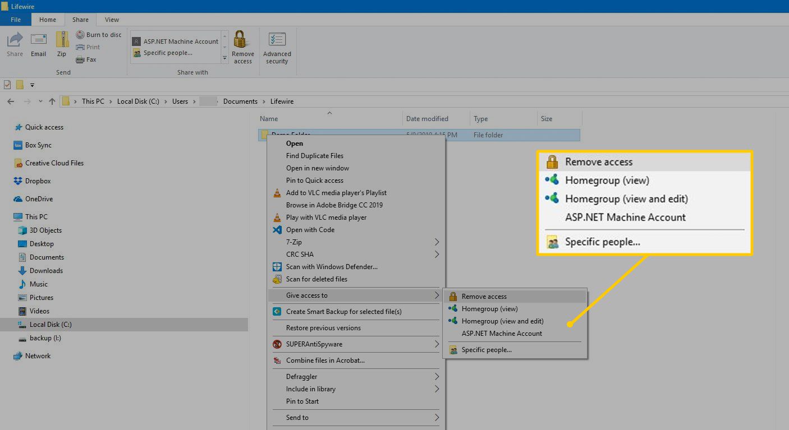Click Users in the address bar breadcrumb
The image size is (789, 430).
point(180,101)
